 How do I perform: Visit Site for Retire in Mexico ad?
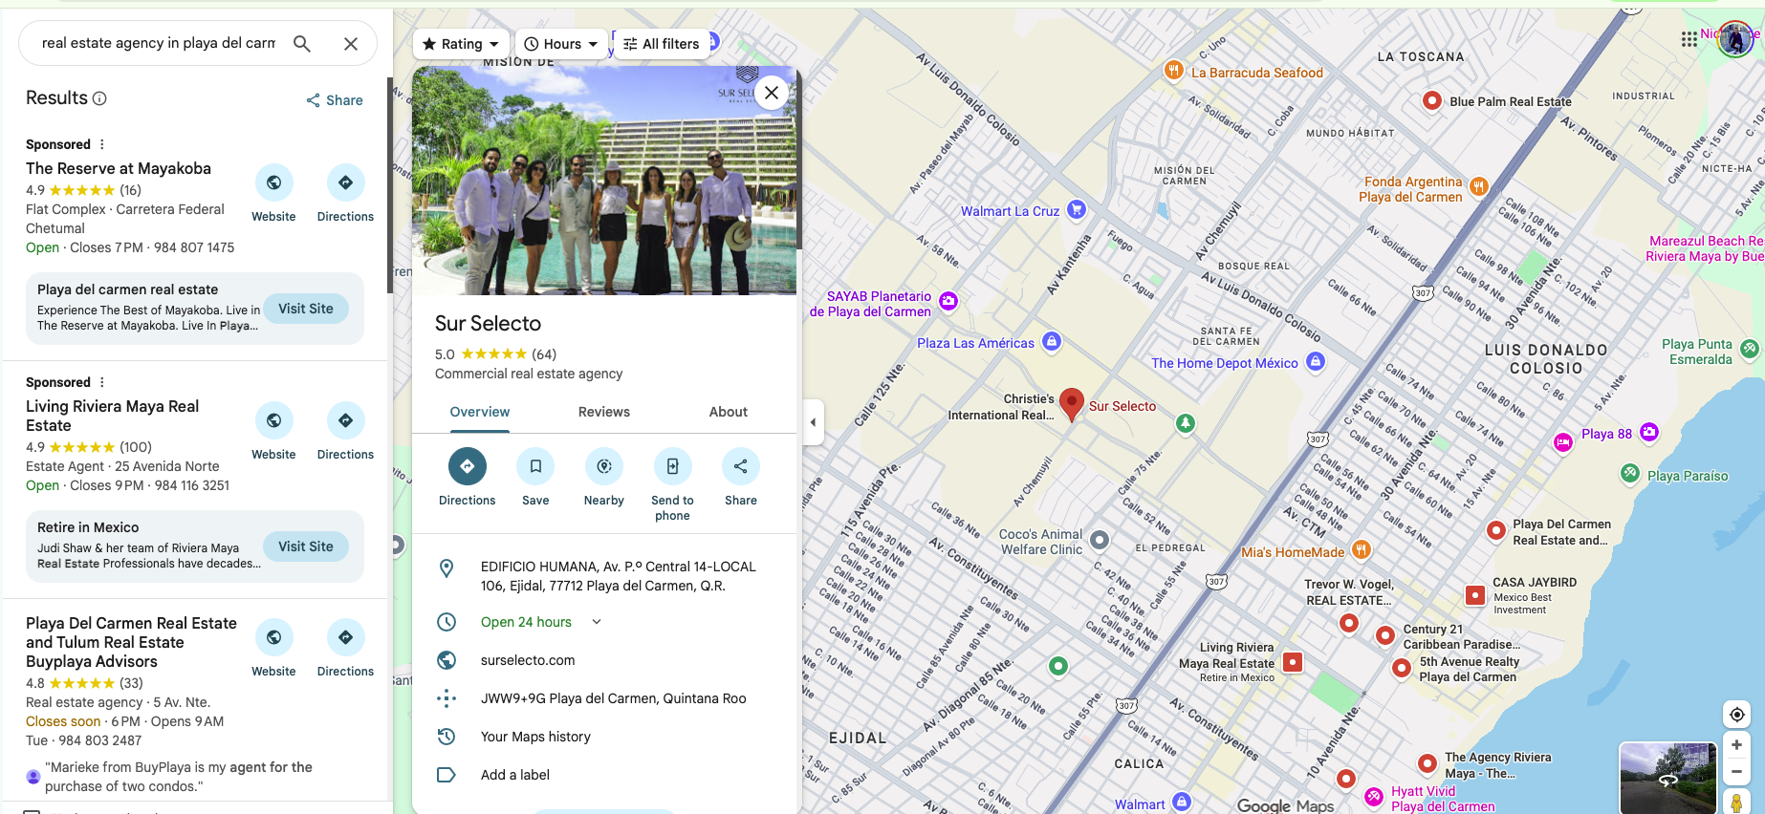coord(306,546)
